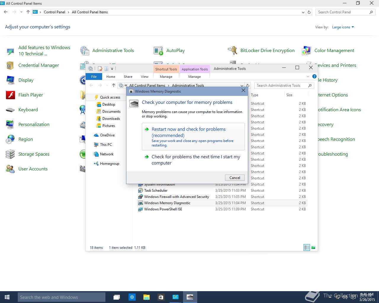This screenshot has height=303, width=379.
Task: Open File Explorer from taskbar
Action: [x=146, y=297]
